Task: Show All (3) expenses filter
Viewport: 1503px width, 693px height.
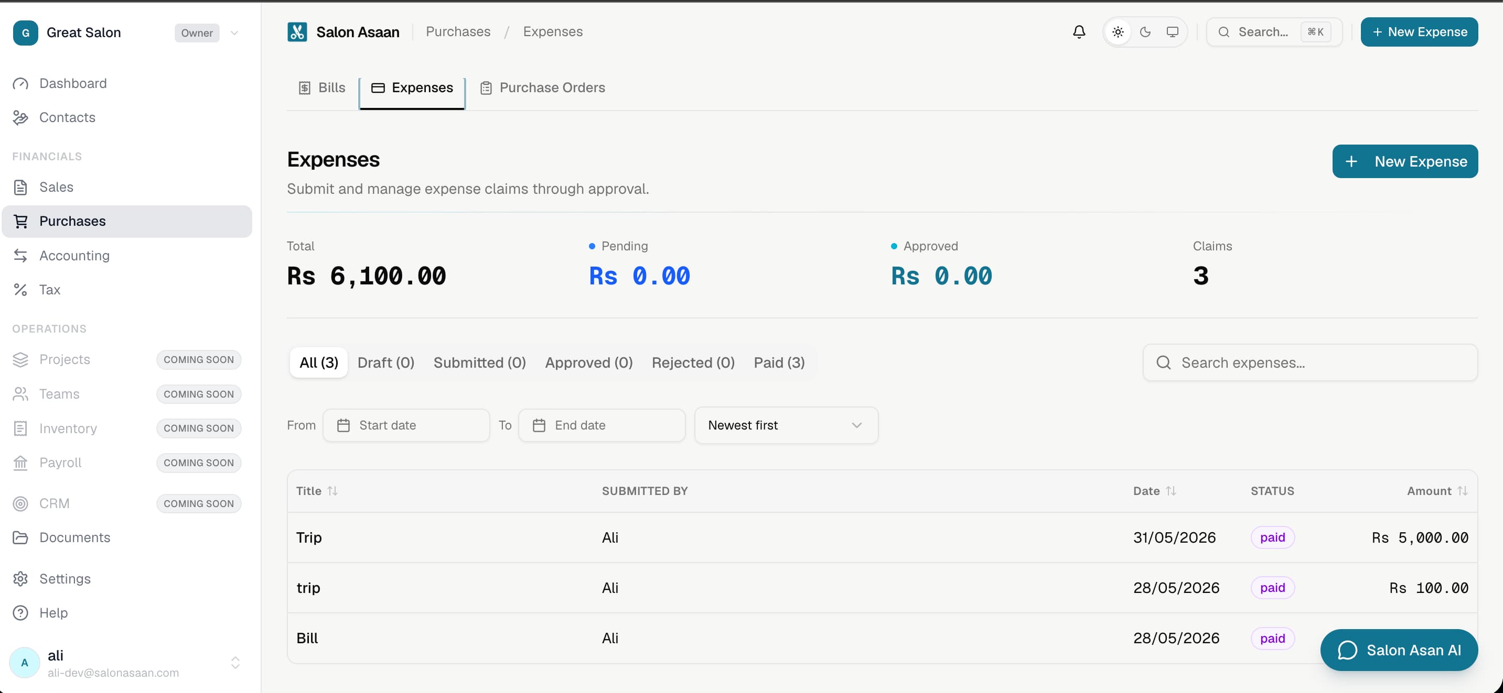Action: 318,362
